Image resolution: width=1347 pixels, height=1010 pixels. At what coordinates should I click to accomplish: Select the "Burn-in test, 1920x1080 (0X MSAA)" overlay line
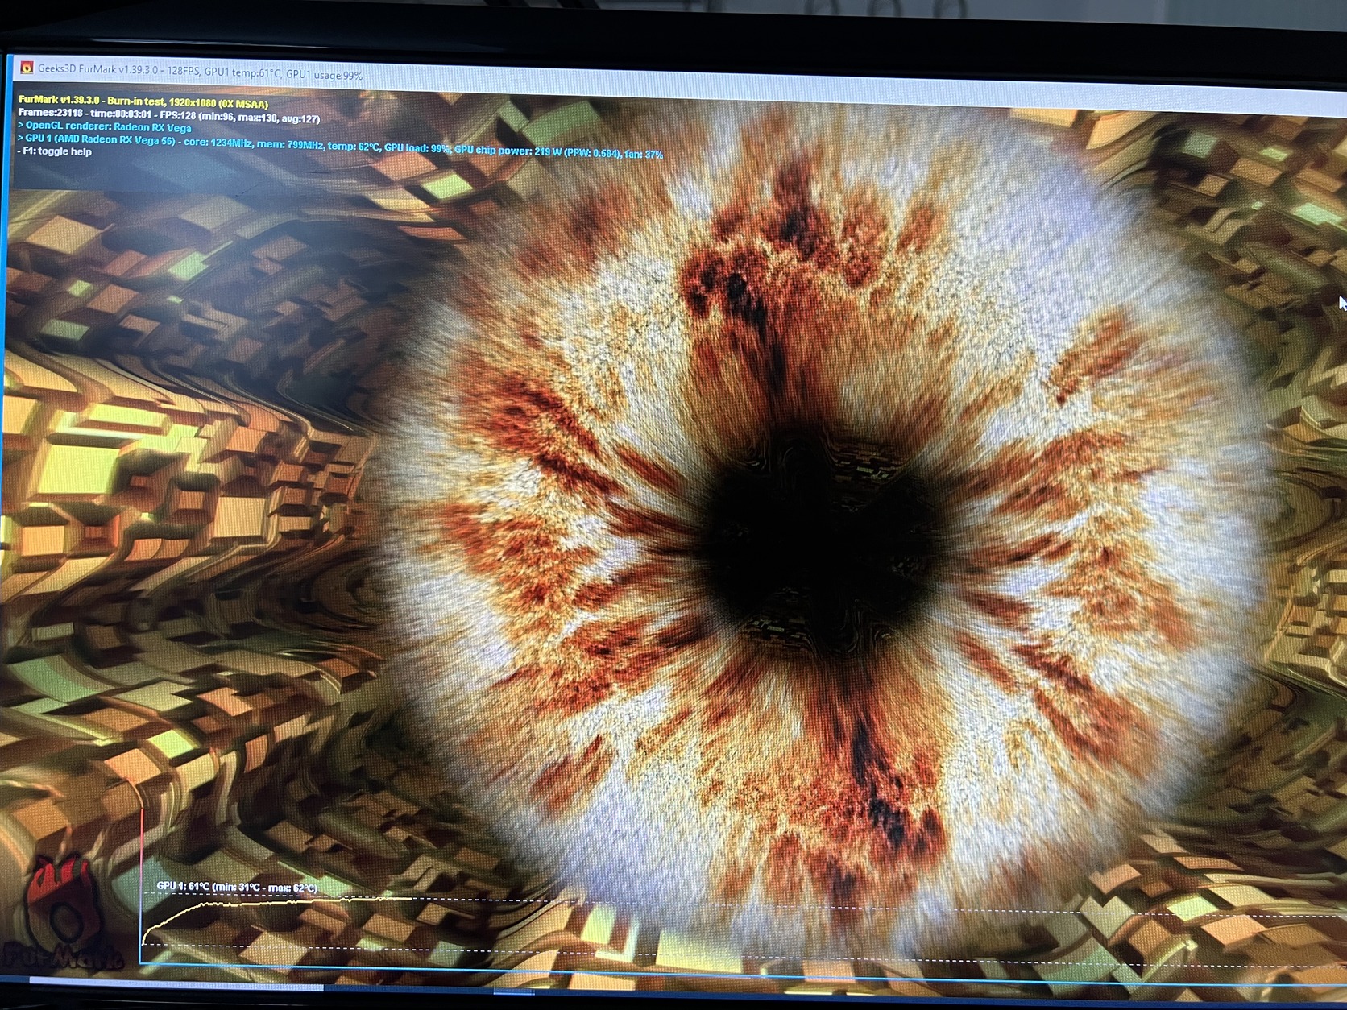pos(143,103)
